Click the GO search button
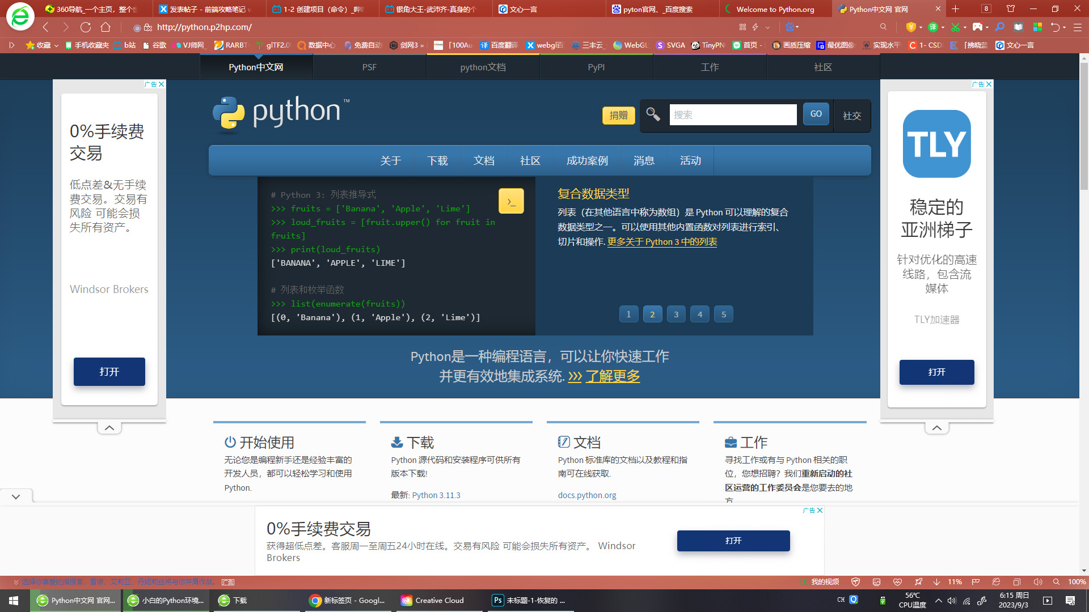Screen dimensions: 1089x612 (816, 114)
